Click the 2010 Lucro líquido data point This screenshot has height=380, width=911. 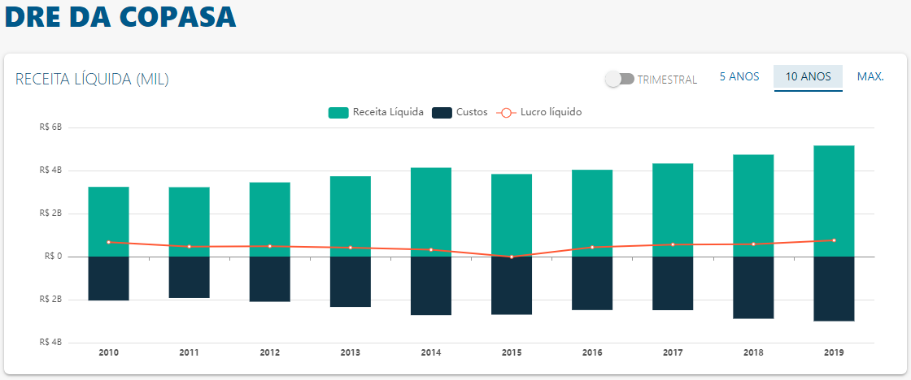tap(109, 242)
